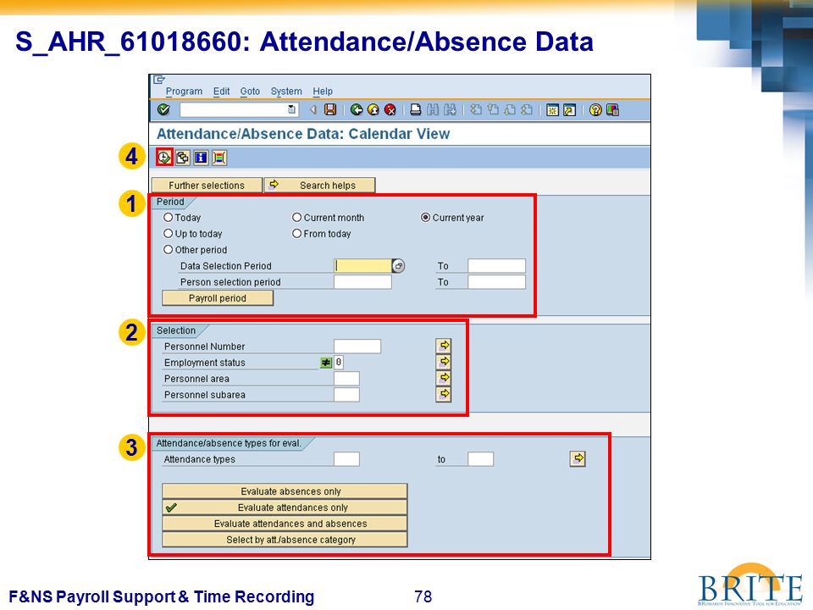The width and height of the screenshot is (813, 610).
Task: Click Select by att./absence category button
Action: [x=285, y=540]
